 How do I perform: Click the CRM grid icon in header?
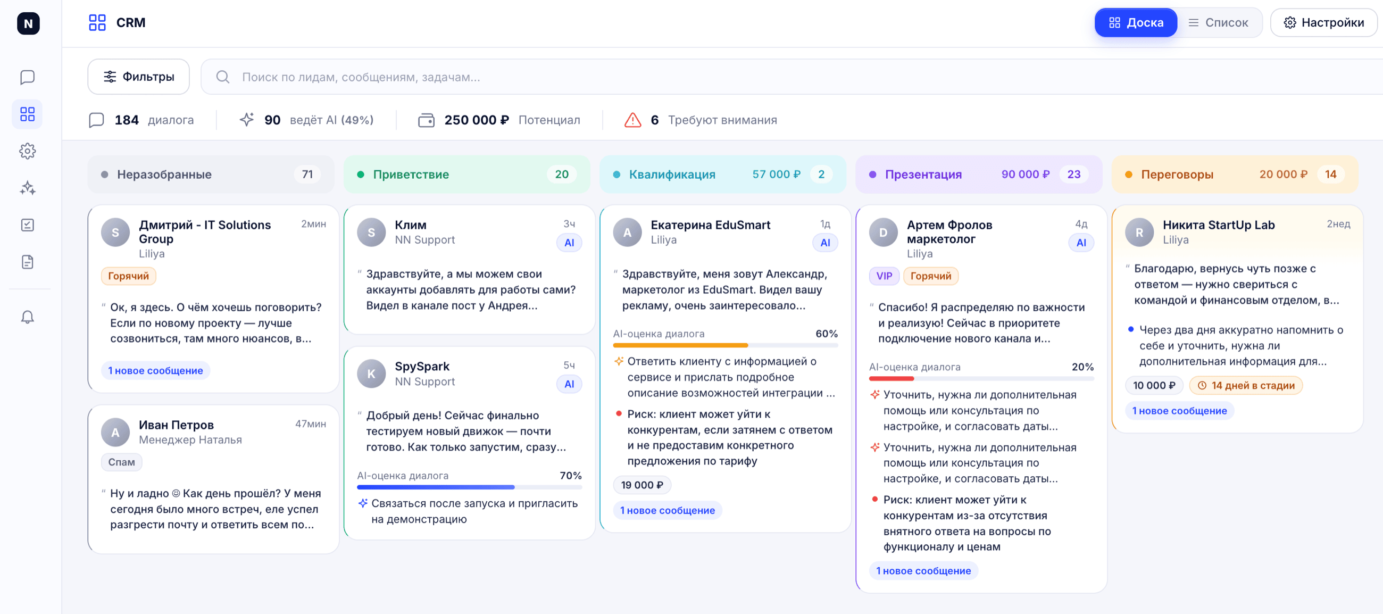coord(97,22)
